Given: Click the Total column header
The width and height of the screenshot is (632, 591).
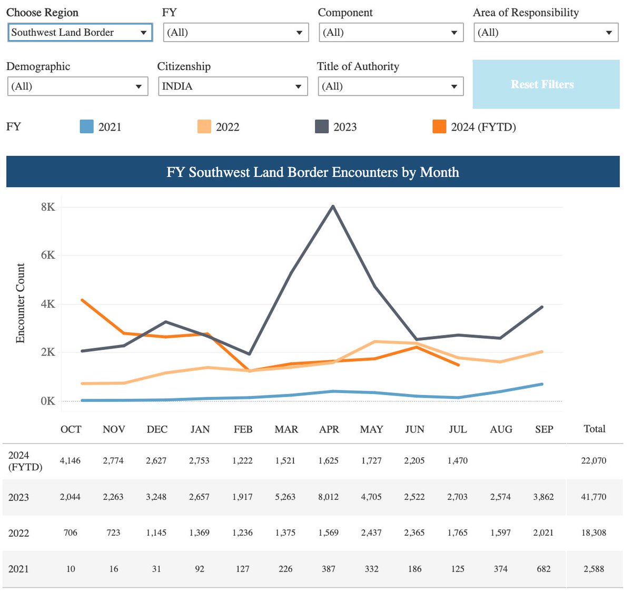Looking at the screenshot, I should (595, 429).
